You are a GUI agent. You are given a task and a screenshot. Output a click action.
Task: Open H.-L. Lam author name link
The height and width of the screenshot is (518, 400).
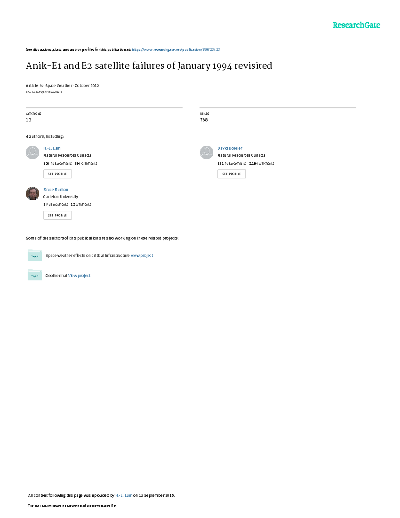(x=52, y=148)
